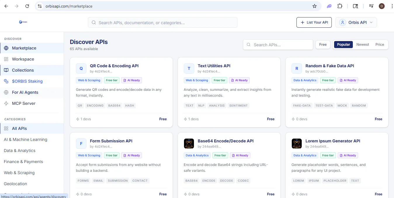
Task: Click Free tier badge on Random & Fake Data API
Action: point(328,80)
